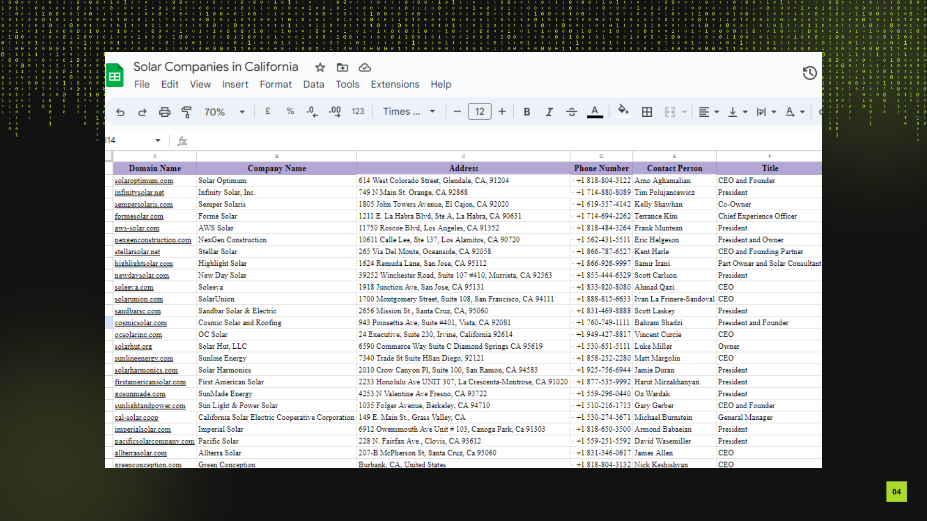Select the Domain Name header cell

coord(155,168)
